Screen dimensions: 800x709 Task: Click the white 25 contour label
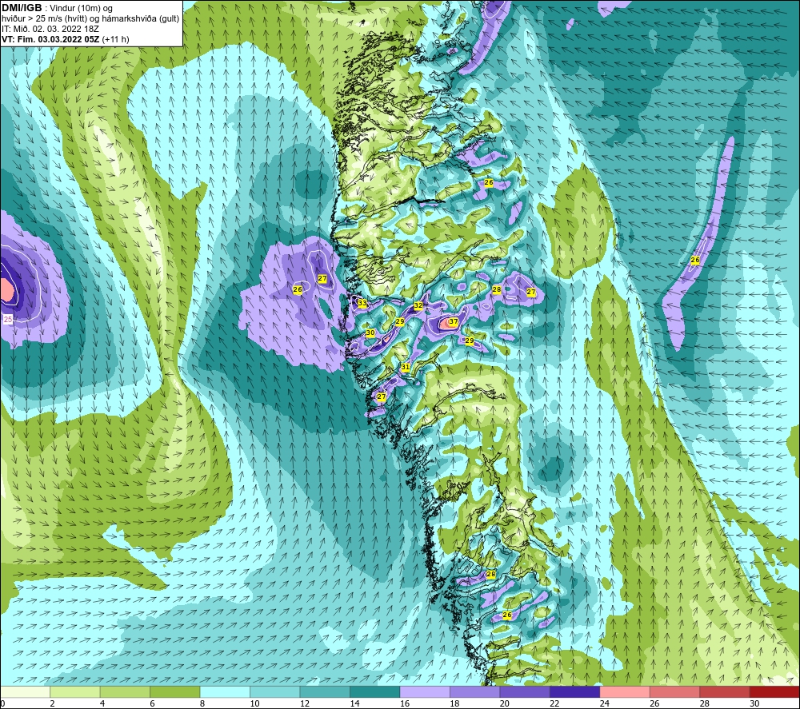click(8, 319)
